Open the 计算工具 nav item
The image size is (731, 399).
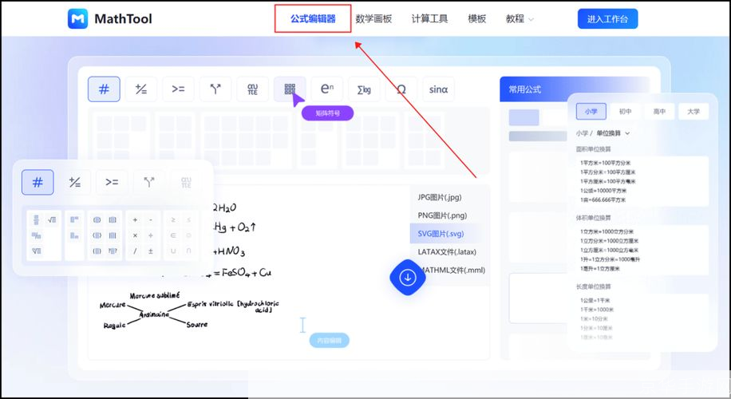click(x=429, y=18)
